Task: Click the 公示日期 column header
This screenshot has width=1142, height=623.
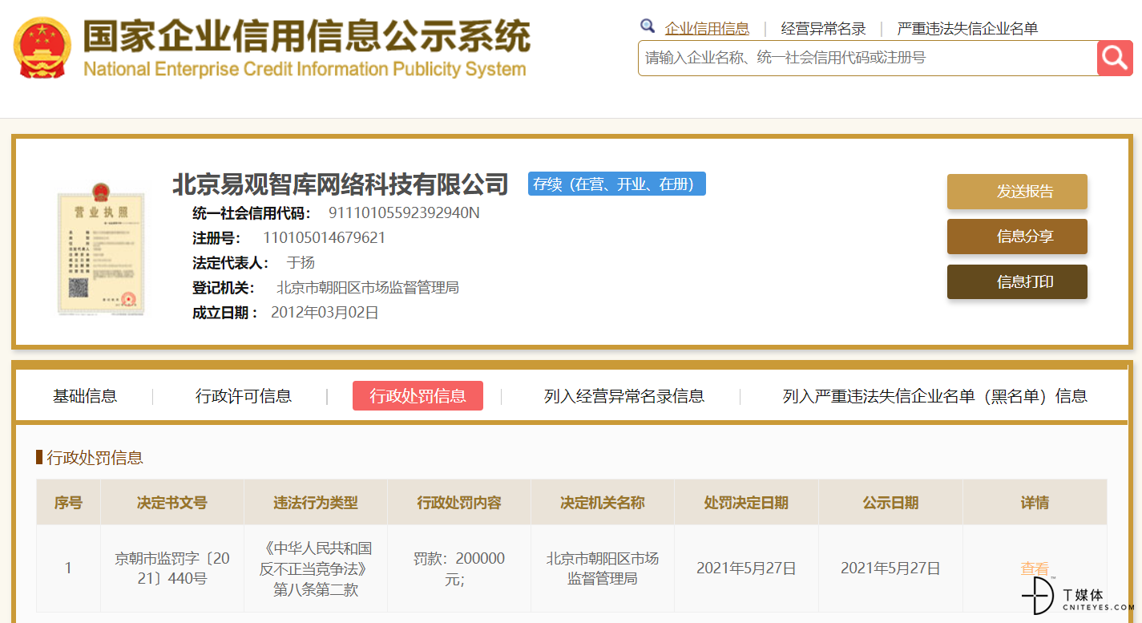Action: coord(890,503)
